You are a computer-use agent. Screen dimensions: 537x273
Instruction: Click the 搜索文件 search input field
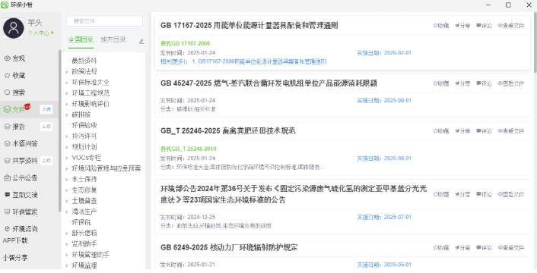pos(104,21)
